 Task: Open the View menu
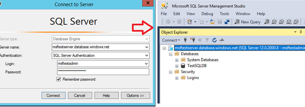[190, 14]
